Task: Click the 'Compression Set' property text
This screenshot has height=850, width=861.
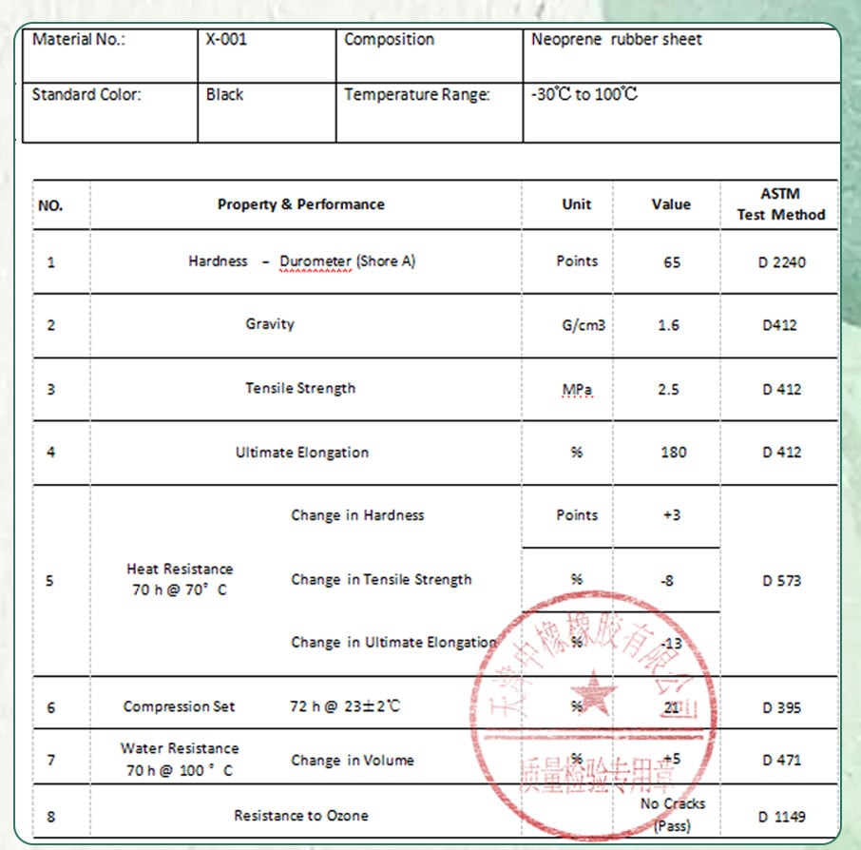Action: click(179, 706)
